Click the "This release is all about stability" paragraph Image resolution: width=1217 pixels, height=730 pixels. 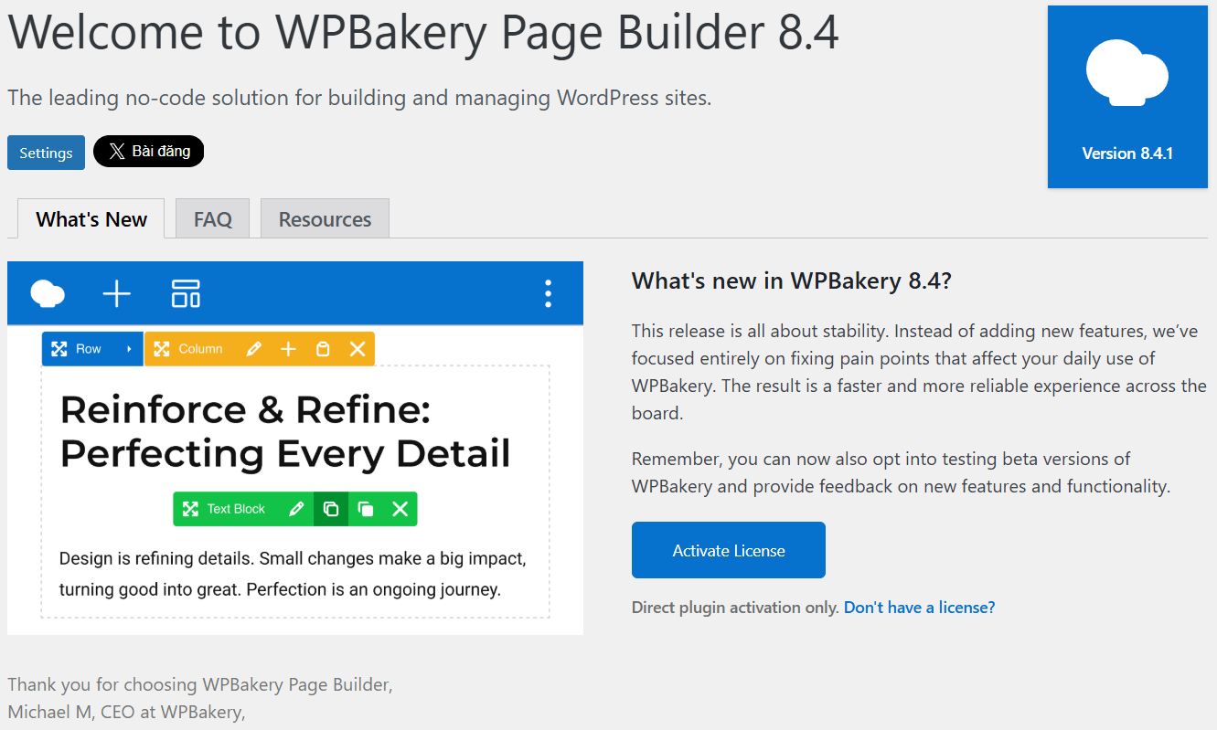(919, 372)
